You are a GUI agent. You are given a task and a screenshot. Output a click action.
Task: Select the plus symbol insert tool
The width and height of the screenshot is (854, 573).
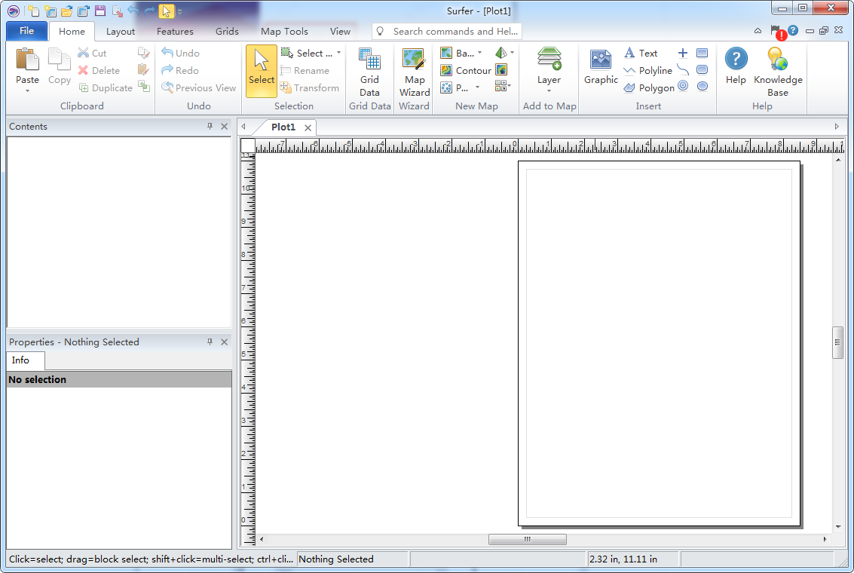(x=683, y=53)
